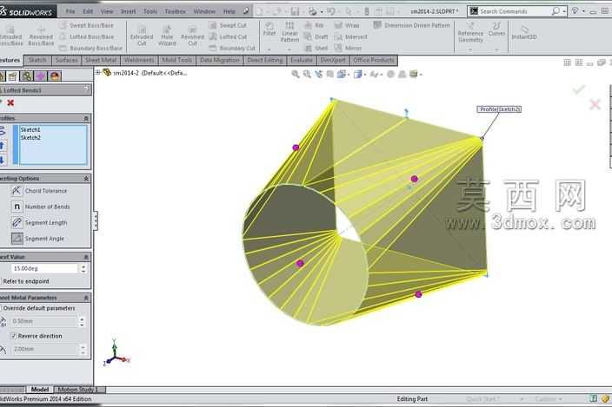
Task: Expand the sm2014-2 flyout feature tree
Action: [x=98, y=72]
